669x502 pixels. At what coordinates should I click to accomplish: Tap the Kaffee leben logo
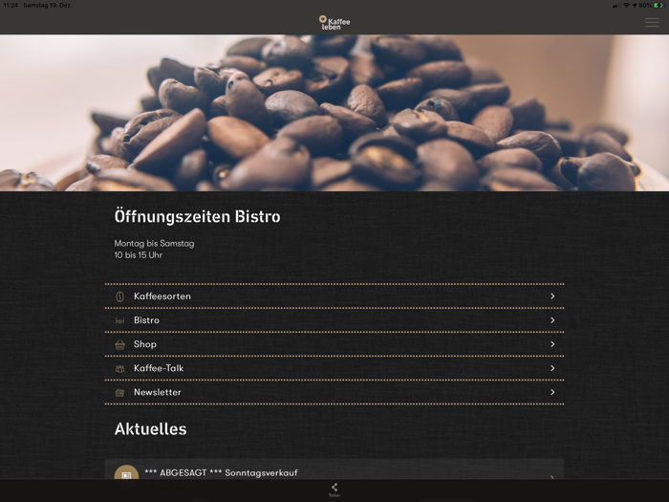[x=334, y=23]
